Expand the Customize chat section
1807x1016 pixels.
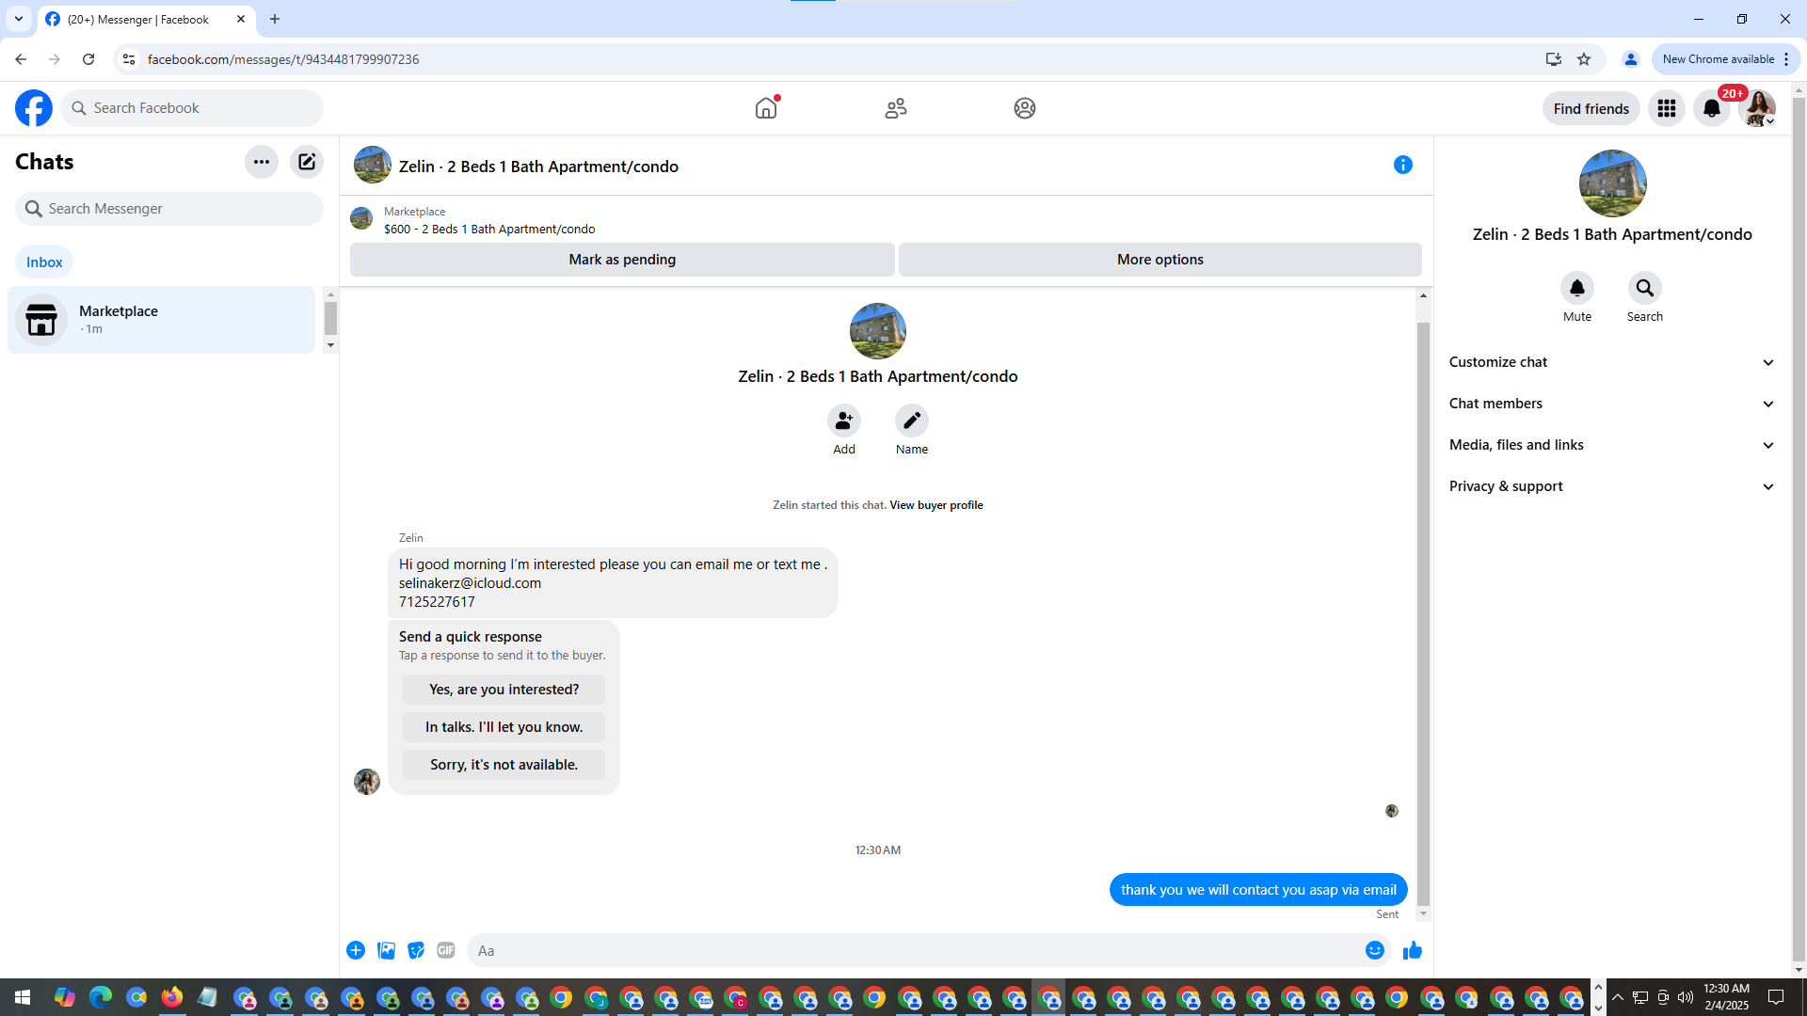click(x=1612, y=362)
